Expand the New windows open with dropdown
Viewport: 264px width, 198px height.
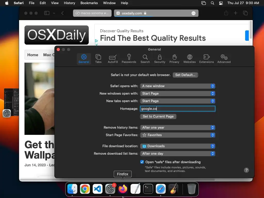(x=178, y=93)
